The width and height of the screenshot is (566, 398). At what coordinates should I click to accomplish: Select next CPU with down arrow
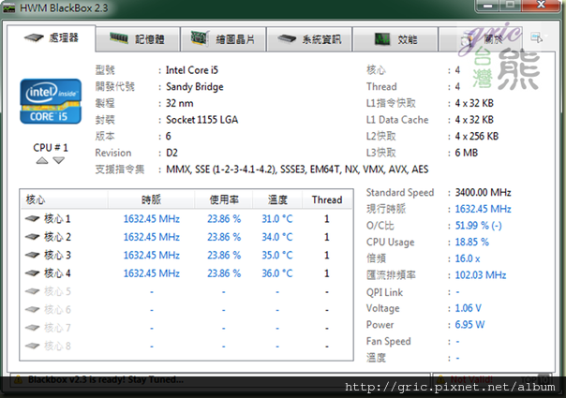pyautogui.click(x=59, y=160)
